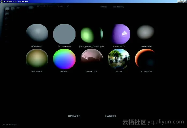Click the first dimmed tool icon top-left
Viewport: 187px width, 128px height.
coord(7,9)
